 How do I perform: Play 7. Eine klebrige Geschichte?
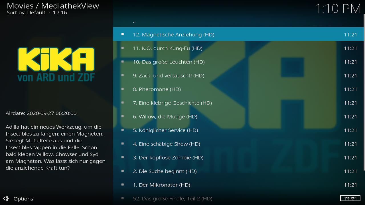172,103
